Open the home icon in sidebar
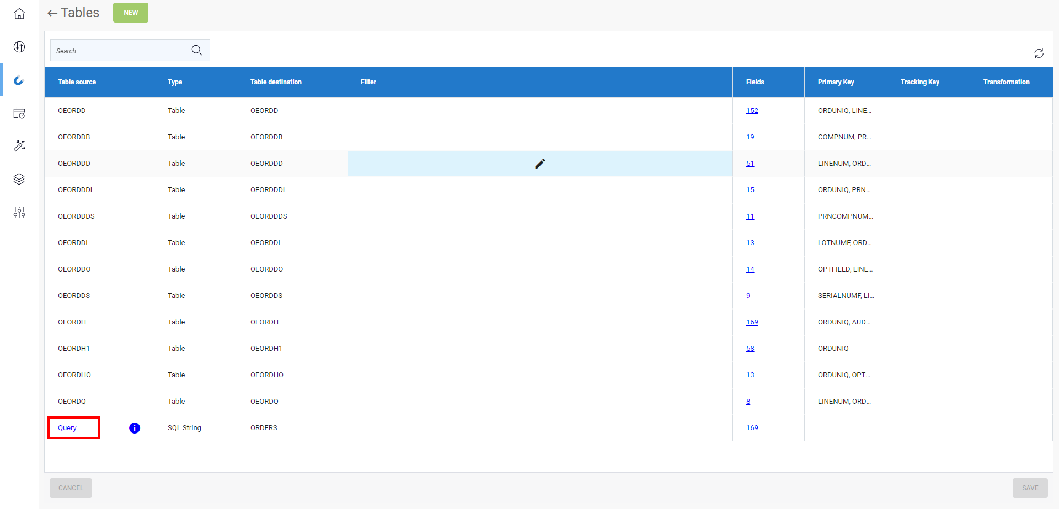 click(19, 14)
